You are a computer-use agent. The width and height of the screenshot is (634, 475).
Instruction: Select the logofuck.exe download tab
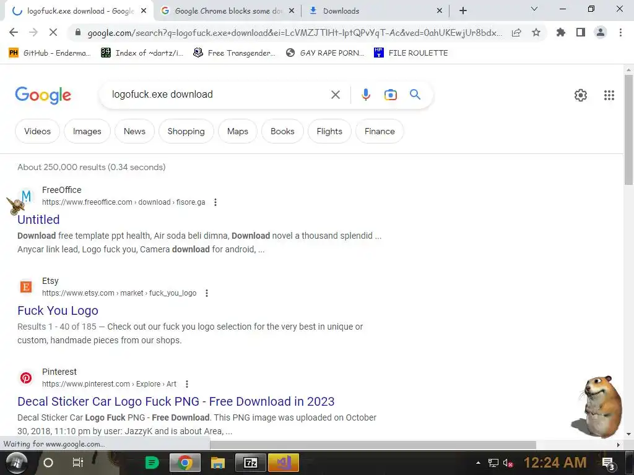(79, 11)
